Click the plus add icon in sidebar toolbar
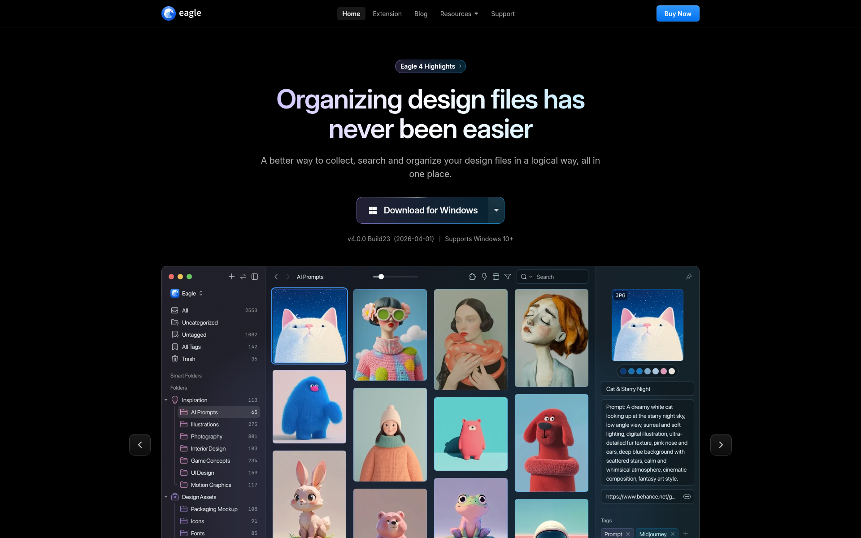This screenshot has height=538, width=861. pos(231,277)
